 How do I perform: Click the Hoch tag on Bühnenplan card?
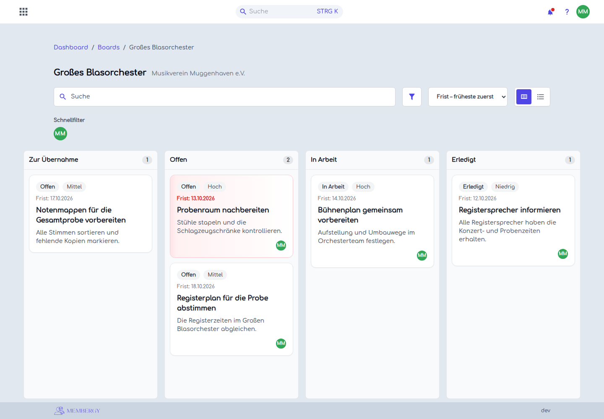[x=363, y=187]
